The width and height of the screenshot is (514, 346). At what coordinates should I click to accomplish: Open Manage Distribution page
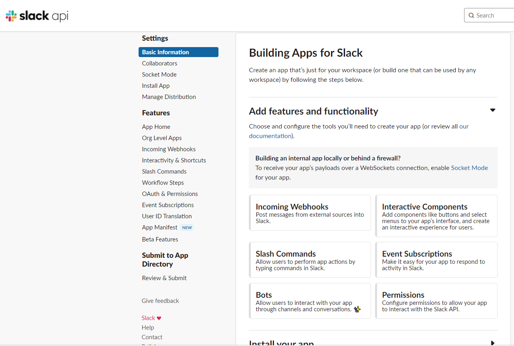click(169, 97)
